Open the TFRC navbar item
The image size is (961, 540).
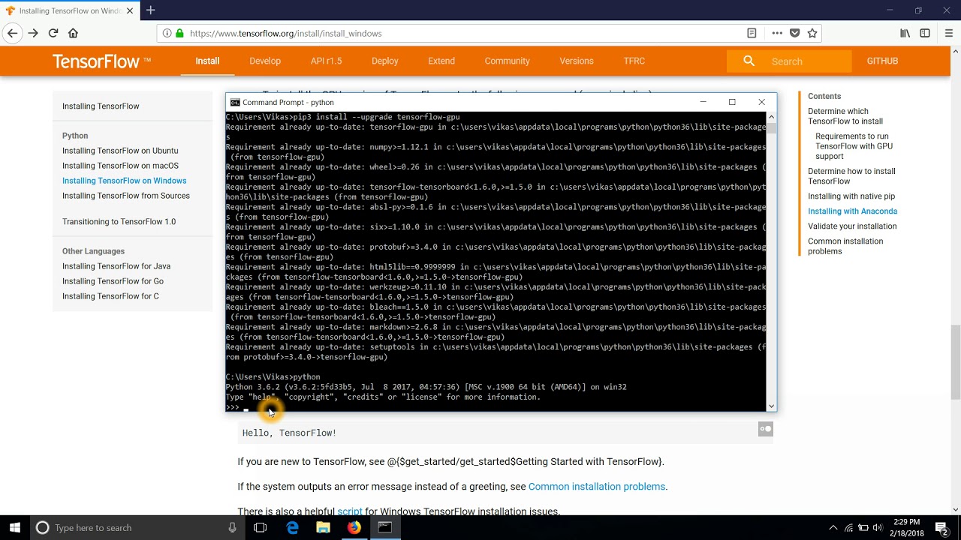coord(634,61)
